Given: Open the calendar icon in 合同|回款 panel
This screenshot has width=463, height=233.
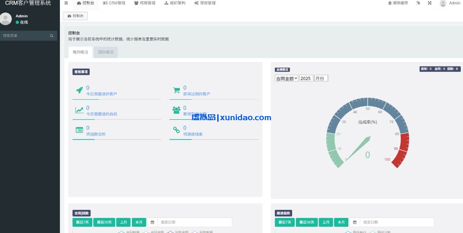Looking at the screenshot, I should click(152, 222).
